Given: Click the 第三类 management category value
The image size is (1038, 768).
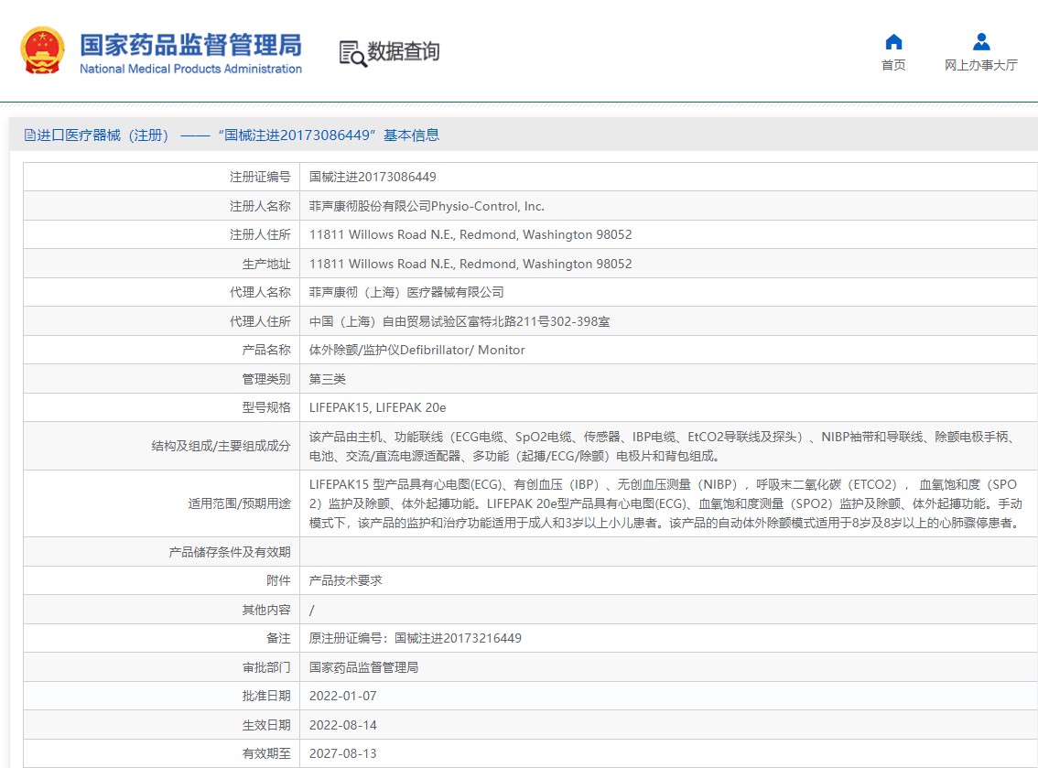Looking at the screenshot, I should [328, 379].
